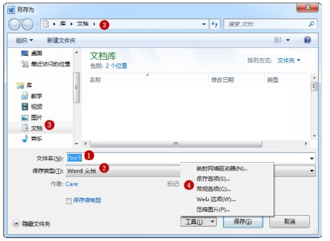Click the horizontal scrollbar in file list
This screenshot has width=330, height=241.
pyautogui.click(x=176, y=143)
